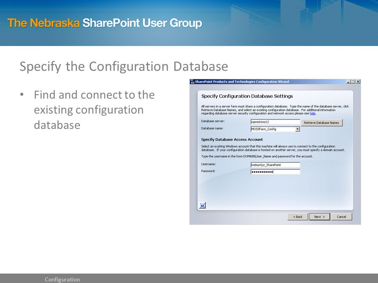The width and height of the screenshot is (378, 283).
Task: Open the help link in description text
Action: tap(312, 113)
